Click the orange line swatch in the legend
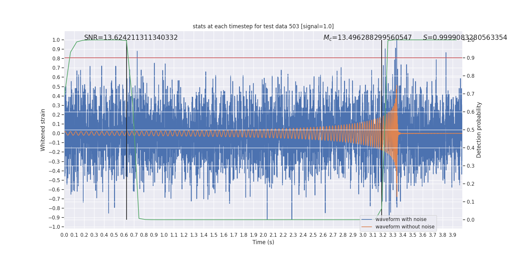The width and height of the screenshot is (514, 257). [x=367, y=227]
